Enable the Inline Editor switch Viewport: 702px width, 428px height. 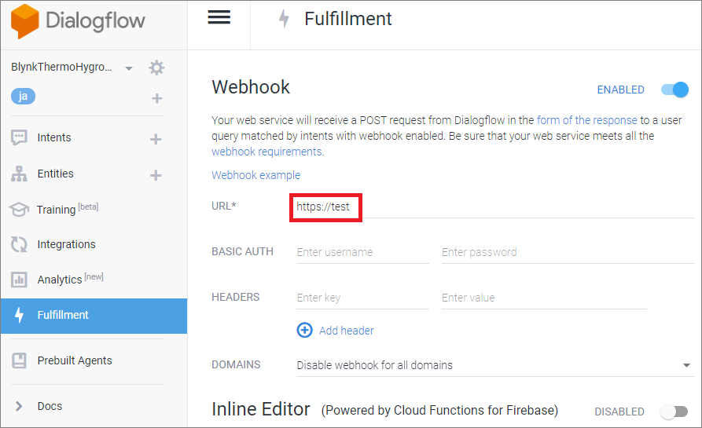click(x=674, y=412)
